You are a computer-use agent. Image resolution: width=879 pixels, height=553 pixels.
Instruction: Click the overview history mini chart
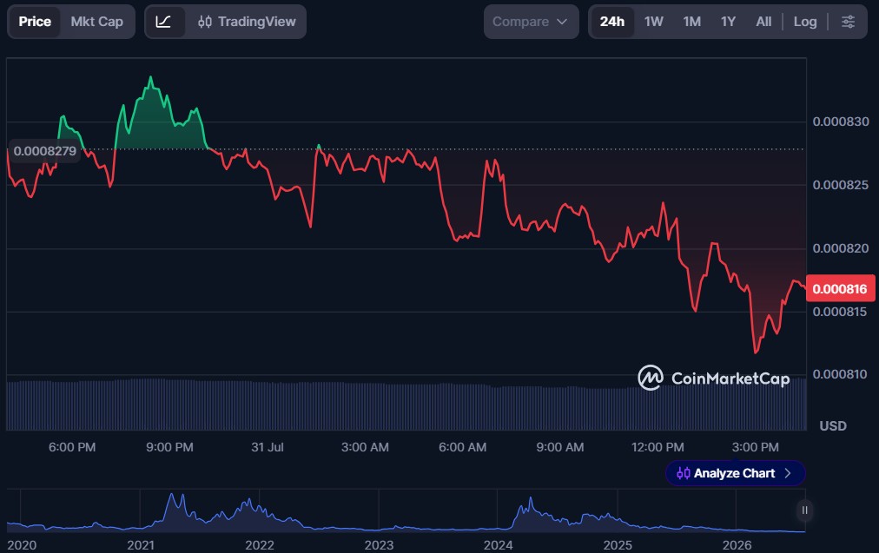click(406, 511)
